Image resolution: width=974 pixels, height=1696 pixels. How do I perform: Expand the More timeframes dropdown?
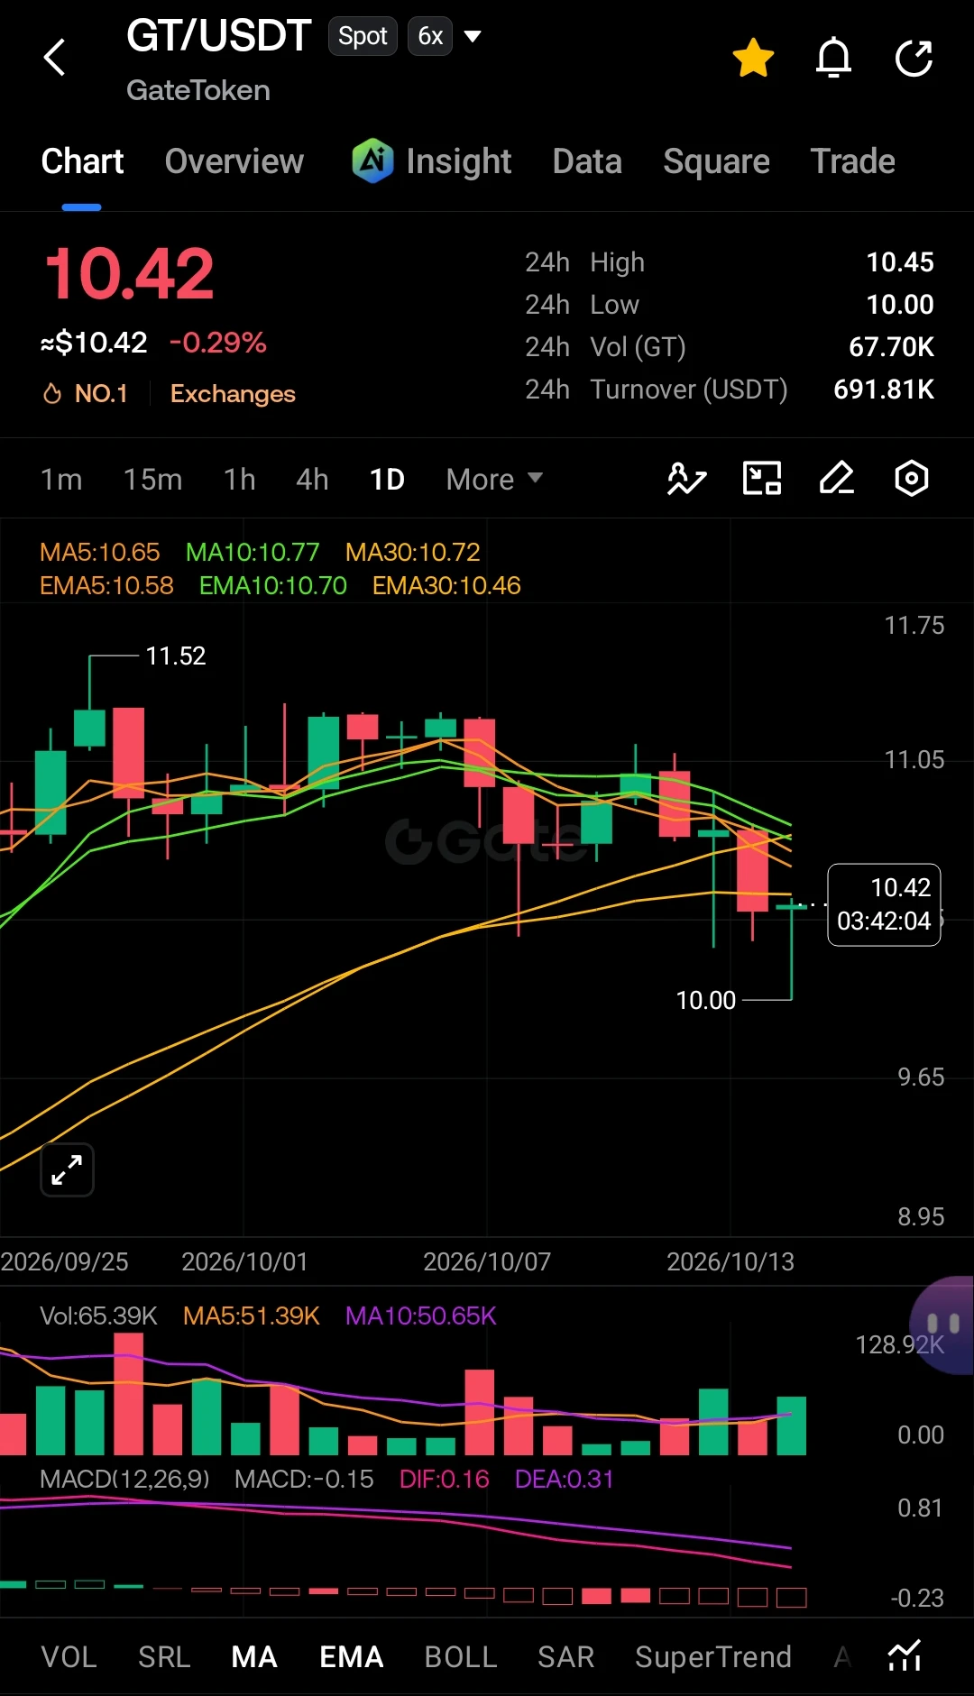[494, 480]
